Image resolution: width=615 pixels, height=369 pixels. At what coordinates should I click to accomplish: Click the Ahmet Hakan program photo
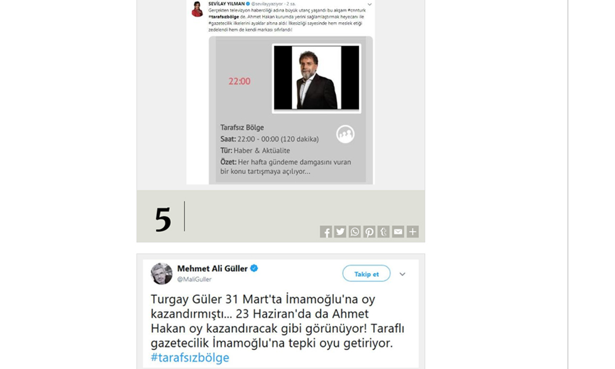coord(317,78)
